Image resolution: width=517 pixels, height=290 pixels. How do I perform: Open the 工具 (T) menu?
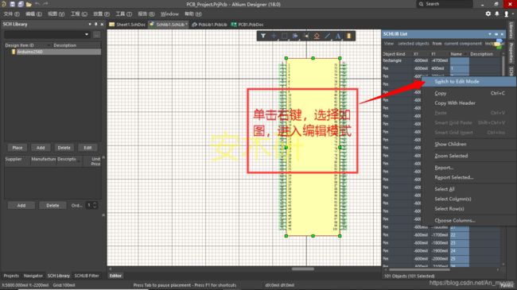pos(123,14)
